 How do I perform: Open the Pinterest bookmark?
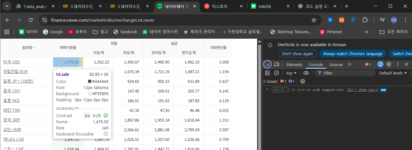[331, 32]
